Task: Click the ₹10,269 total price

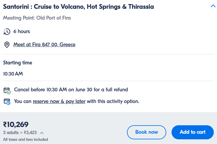Action: [x=16, y=124]
